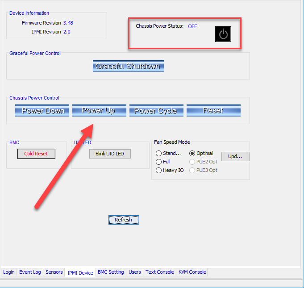Image resolution: width=304 pixels, height=288 pixels.
Task: Click the Power Down button
Action: [x=42, y=111]
